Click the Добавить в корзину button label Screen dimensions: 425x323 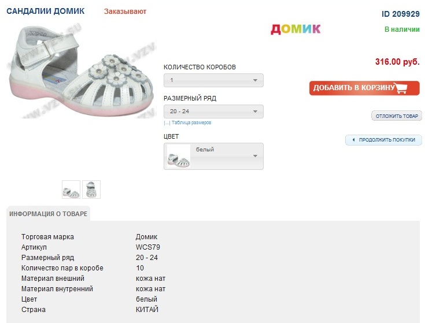tap(354, 88)
